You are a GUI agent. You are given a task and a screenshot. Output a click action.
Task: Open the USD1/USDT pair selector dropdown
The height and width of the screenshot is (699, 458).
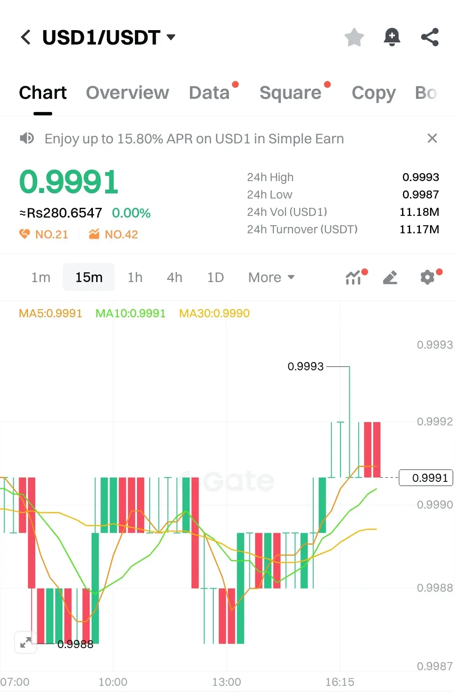tap(109, 37)
